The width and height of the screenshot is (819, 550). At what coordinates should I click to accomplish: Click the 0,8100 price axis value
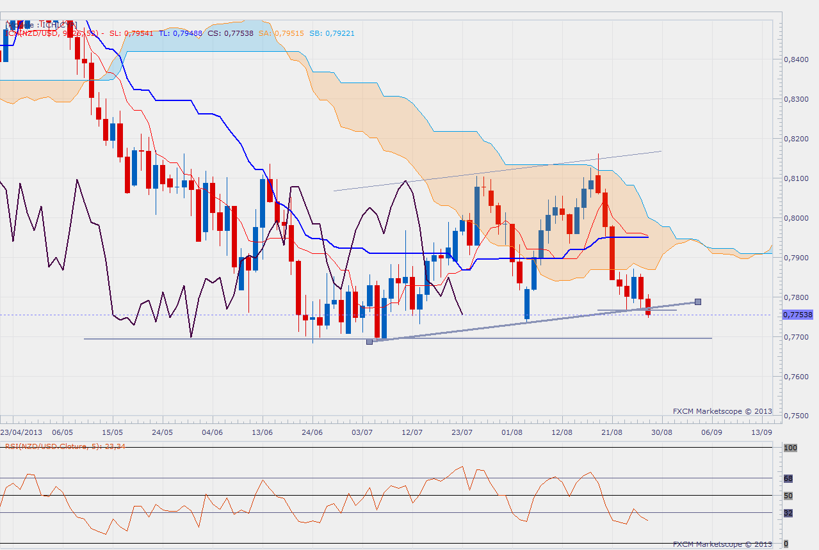pyautogui.click(x=796, y=178)
